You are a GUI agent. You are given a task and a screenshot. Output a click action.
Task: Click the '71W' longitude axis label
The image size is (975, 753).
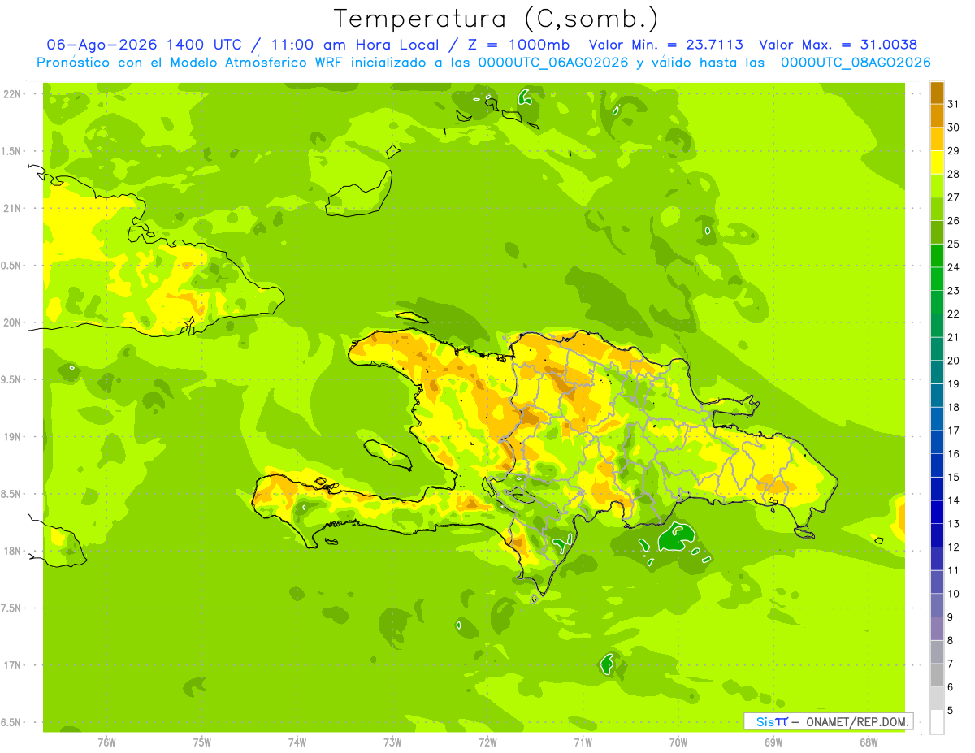click(583, 743)
